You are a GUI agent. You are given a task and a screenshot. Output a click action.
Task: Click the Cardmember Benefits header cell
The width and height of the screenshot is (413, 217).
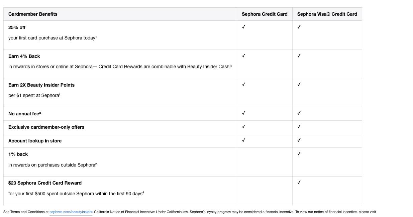pos(33,14)
